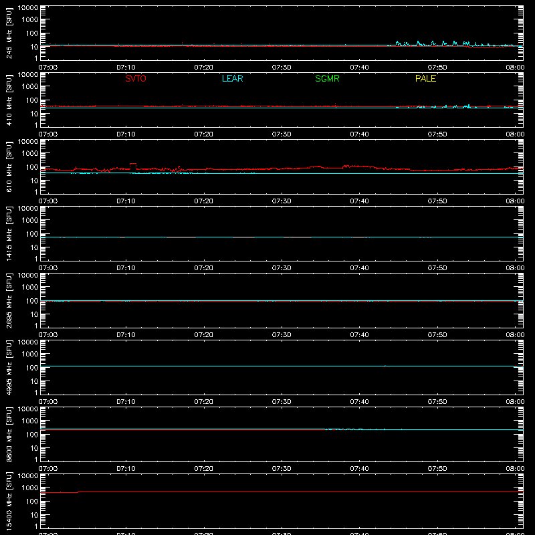Click the 610 MHz [SFU] axis title
The width and height of the screenshot is (535, 535).
point(9,167)
